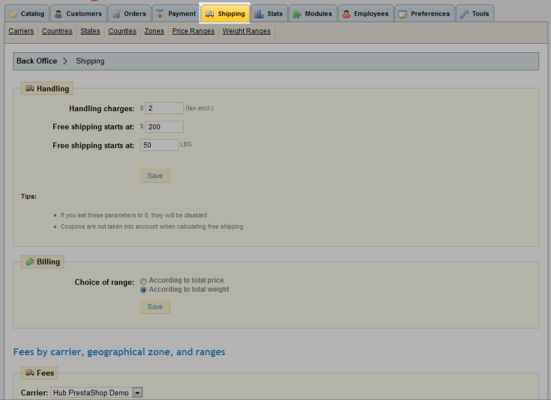Click the Modules puzzle piece icon
The width and height of the screenshot is (551, 400).
[297, 14]
